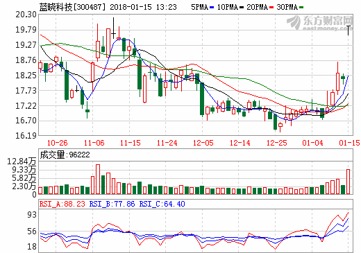
Task: Click the 11-15 date label
Action: 131,143
